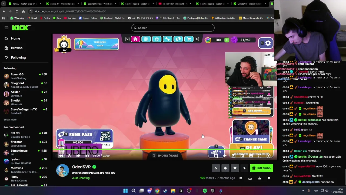The height and width of the screenshot is (195, 346).
Task: Open Steam from the taskbar
Action: coord(165,191)
